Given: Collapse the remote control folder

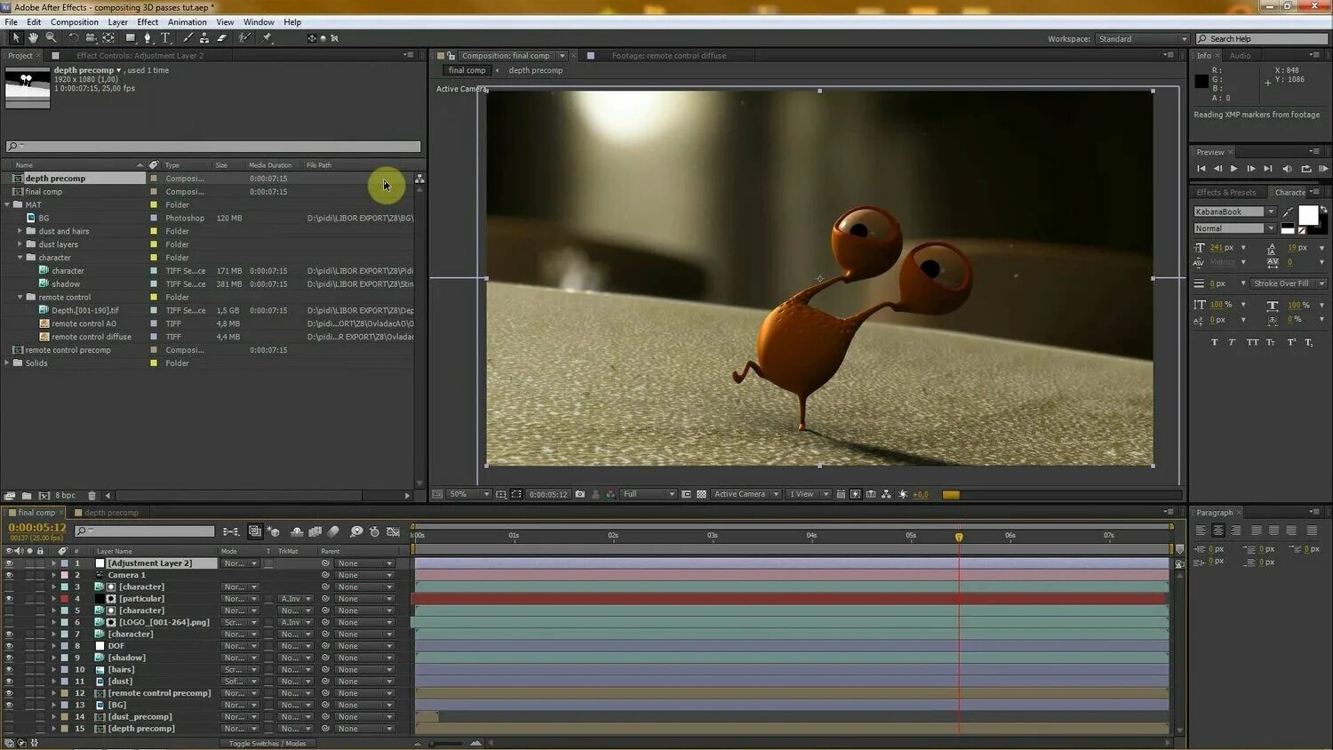Looking at the screenshot, I should tap(20, 297).
